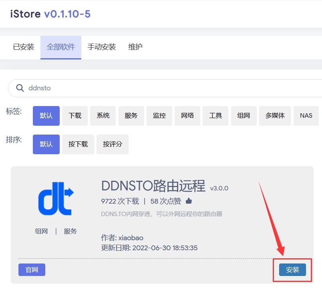Sort apps by 按评分
The height and width of the screenshot is (288, 322).
113,144
